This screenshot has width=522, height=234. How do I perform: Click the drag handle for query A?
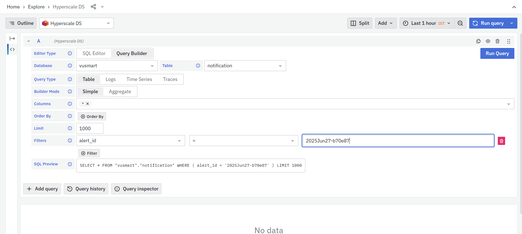click(508, 41)
